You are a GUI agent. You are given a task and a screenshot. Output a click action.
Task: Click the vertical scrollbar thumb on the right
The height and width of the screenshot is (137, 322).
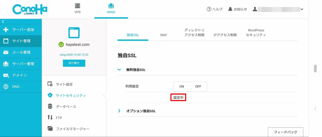315,68
